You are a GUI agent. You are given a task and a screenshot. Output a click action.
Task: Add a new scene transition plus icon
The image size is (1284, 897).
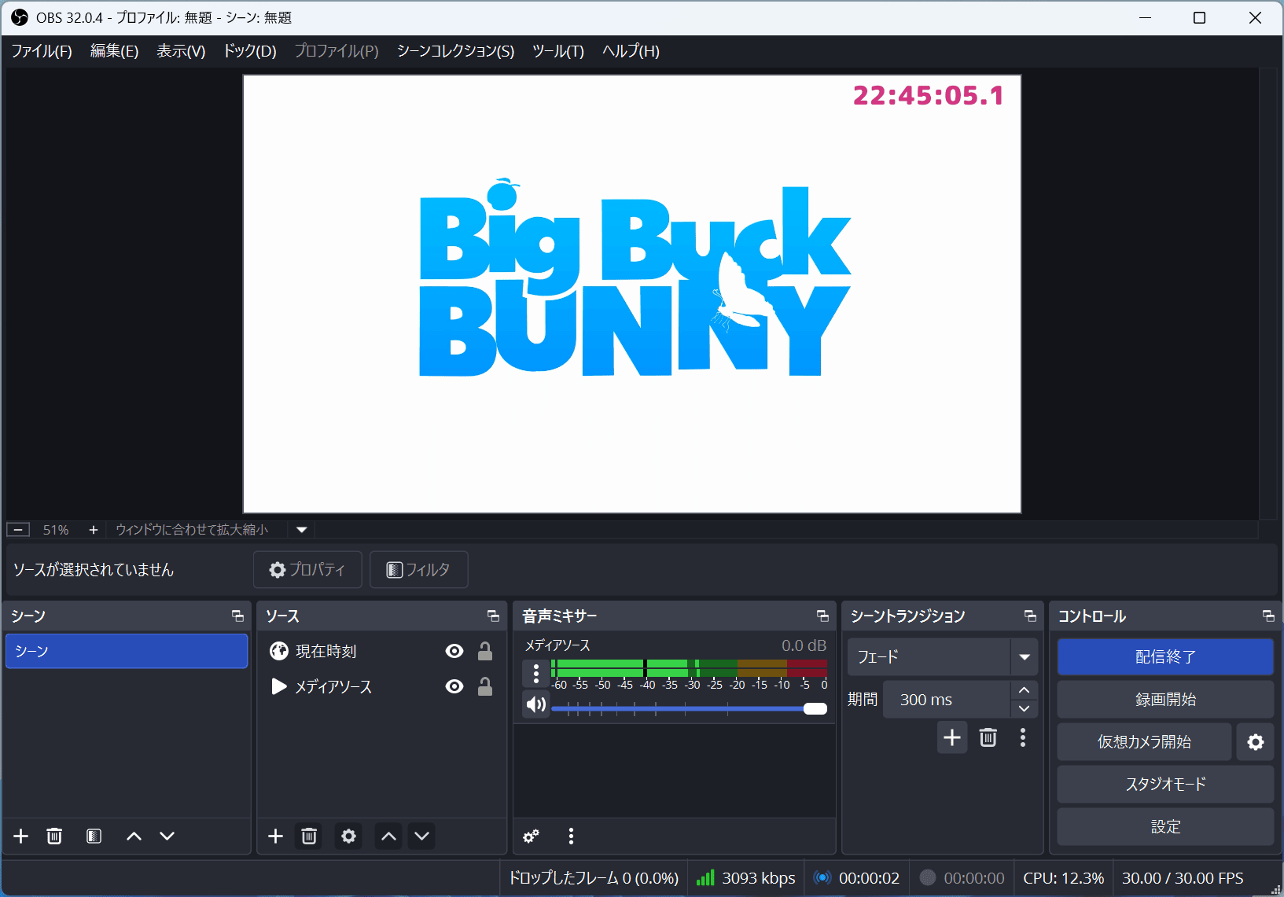[951, 737]
